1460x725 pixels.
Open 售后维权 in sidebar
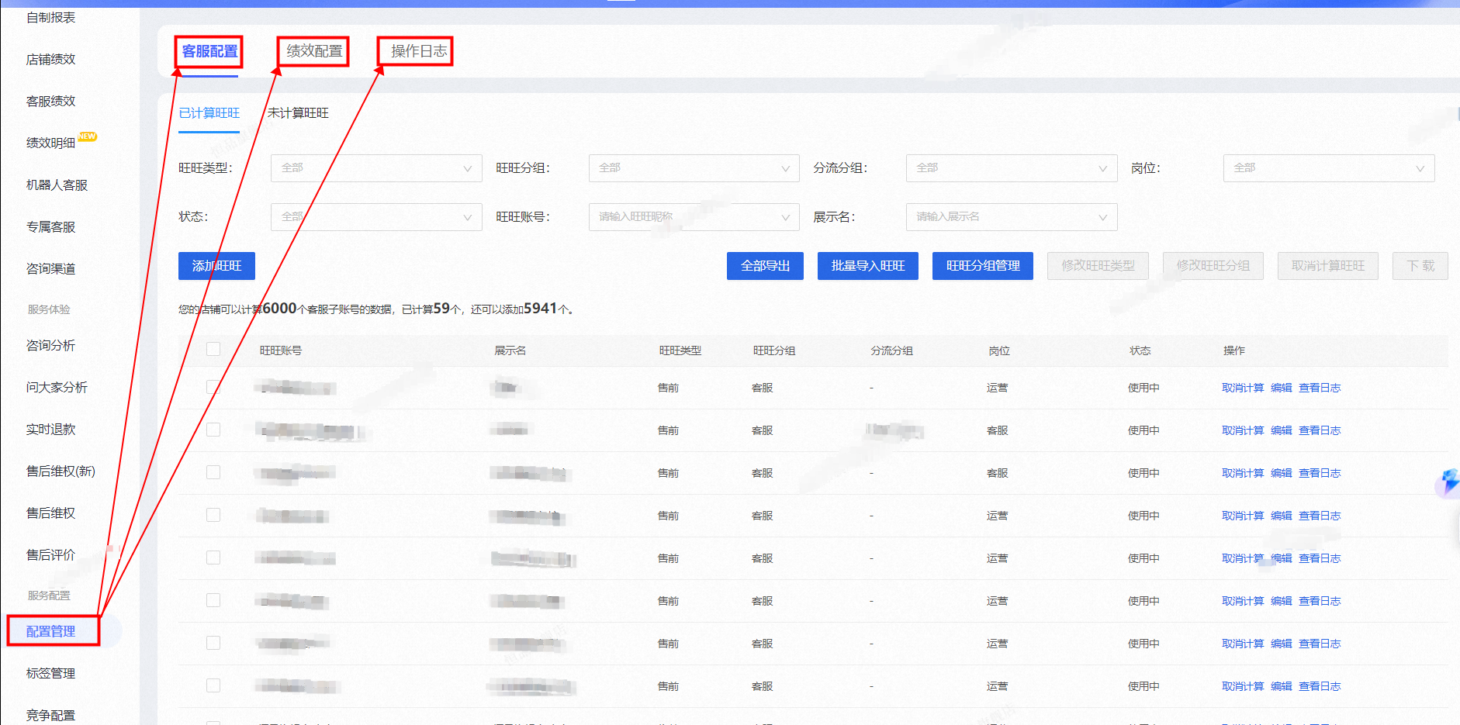(x=50, y=513)
